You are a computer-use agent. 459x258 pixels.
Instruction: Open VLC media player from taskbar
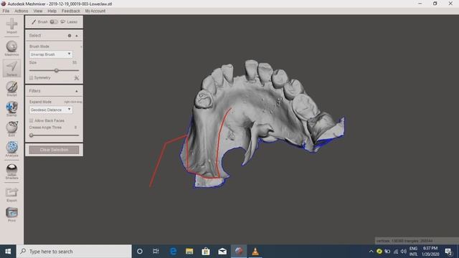point(255,252)
